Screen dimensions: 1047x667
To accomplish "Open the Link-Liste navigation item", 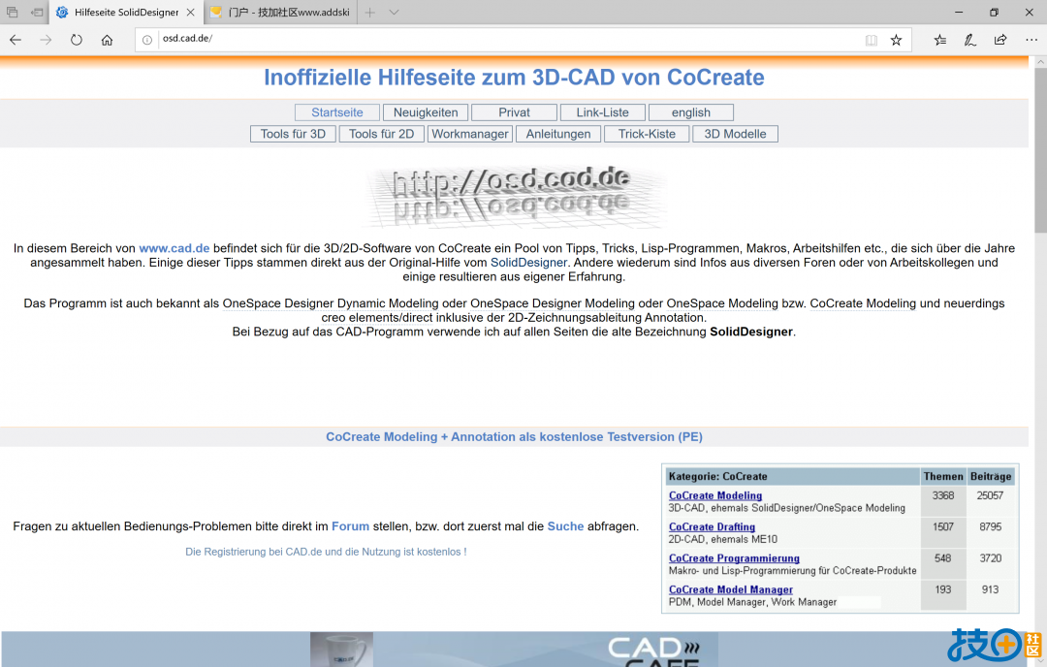I will [x=602, y=112].
